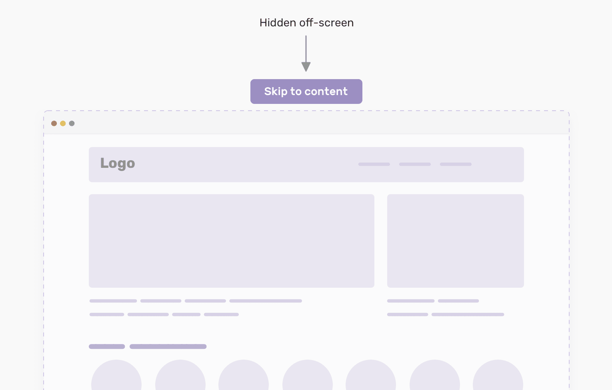This screenshot has height=390, width=612.
Task: Select the first circular avatar placeholder
Action: coord(116,376)
